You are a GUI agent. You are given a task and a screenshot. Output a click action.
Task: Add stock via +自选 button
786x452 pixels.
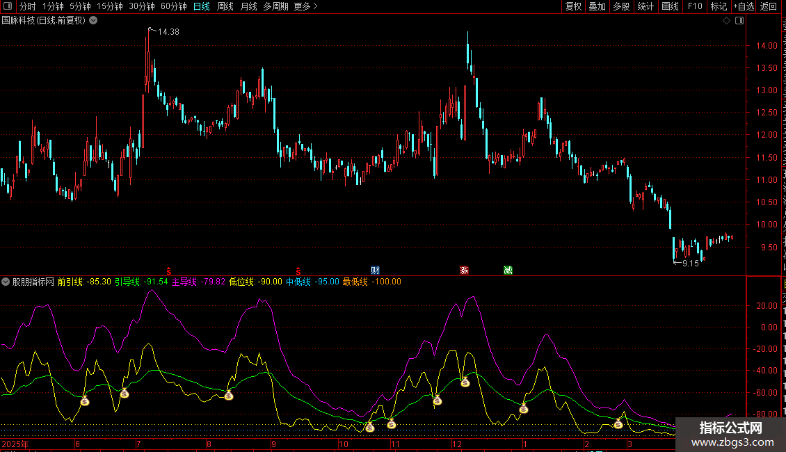click(x=743, y=6)
